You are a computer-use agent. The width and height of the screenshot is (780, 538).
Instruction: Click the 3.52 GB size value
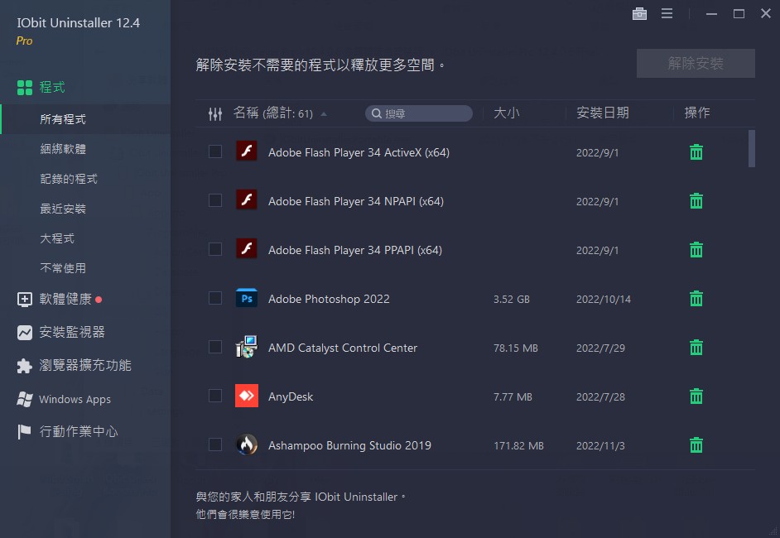[512, 300]
